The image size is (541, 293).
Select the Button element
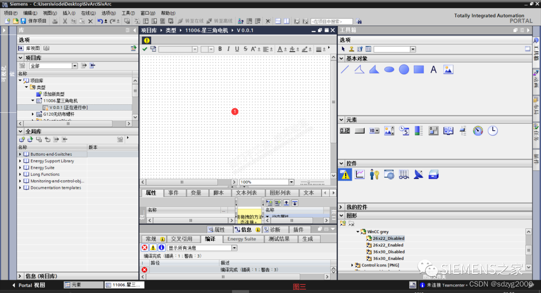pyautogui.click(x=360, y=130)
